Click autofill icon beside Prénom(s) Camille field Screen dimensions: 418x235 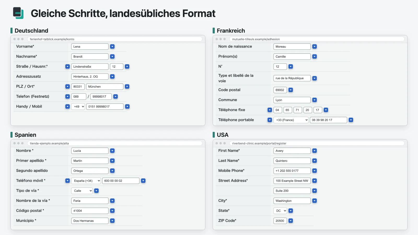point(315,56)
